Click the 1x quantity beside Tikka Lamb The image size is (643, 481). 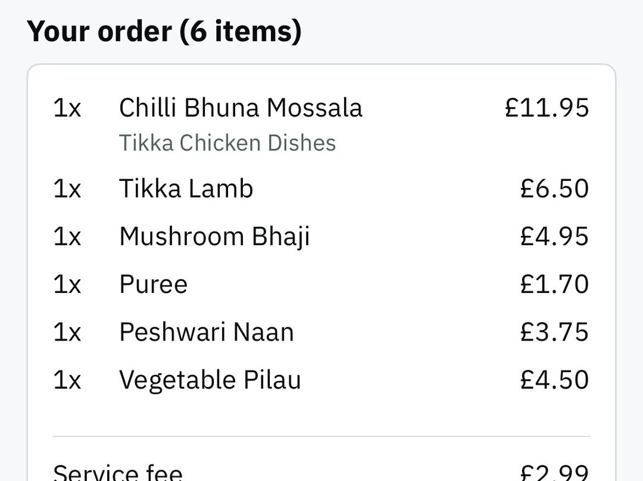tap(67, 189)
